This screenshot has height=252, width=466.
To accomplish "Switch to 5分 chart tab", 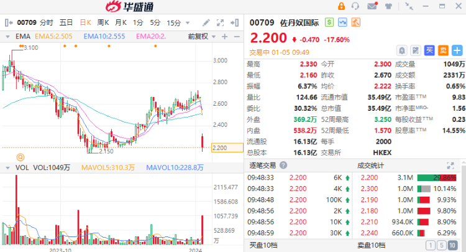I will point(155,22).
